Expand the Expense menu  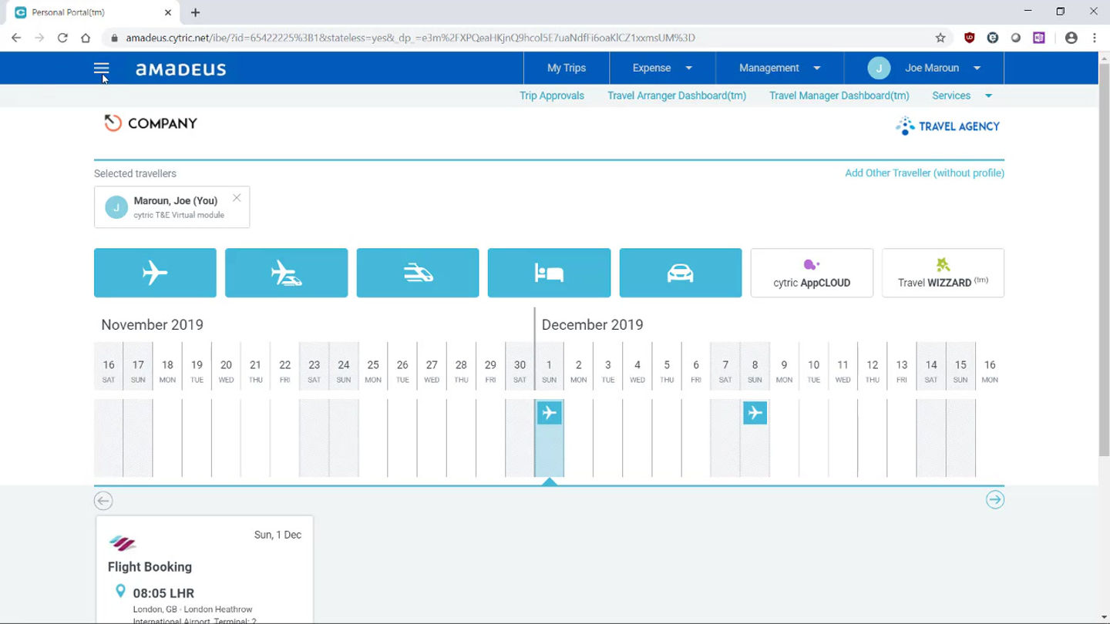pyautogui.click(x=662, y=68)
